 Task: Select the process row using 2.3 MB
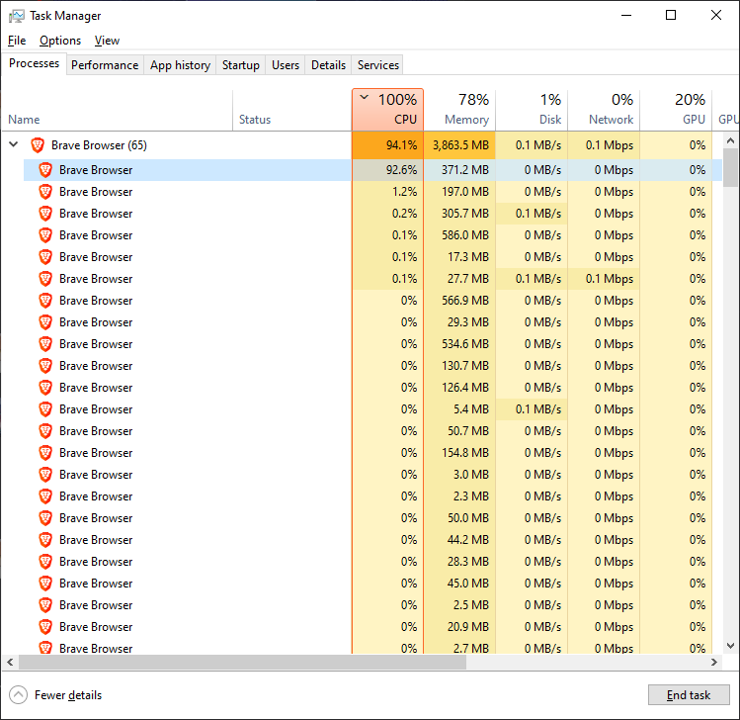[372, 496]
